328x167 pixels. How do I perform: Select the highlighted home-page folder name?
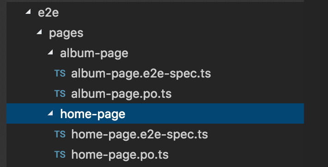pyautogui.click(x=93, y=114)
